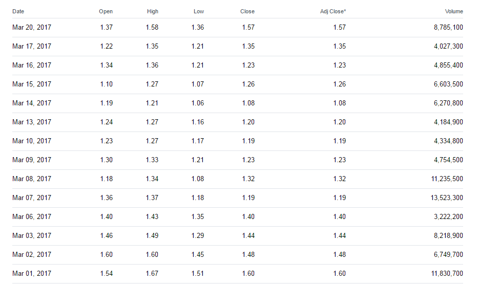This screenshot has height=284, width=479.
Task: Select the Mar 14, 2017 date cell
Action: [x=32, y=103]
